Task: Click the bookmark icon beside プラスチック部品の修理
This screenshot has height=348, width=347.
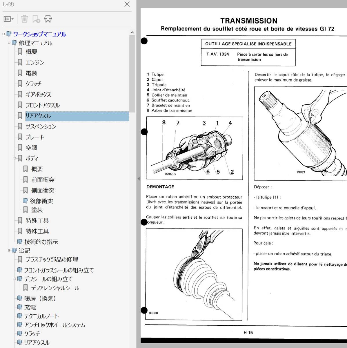Action: pyautogui.click(x=20, y=260)
